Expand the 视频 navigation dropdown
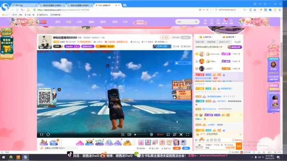Screen dimensions: 287x161 pyautogui.click(x=91, y=22)
